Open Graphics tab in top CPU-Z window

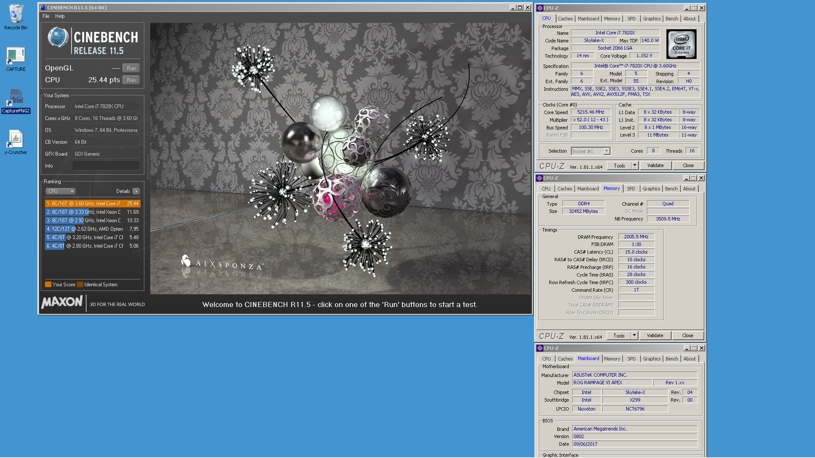[x=652, y=19]
